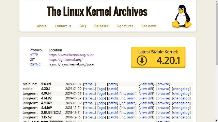This screenshot has width=218, height=122.
Task: Download tarball for stable 4.20.1
Action: pos(90,89)
